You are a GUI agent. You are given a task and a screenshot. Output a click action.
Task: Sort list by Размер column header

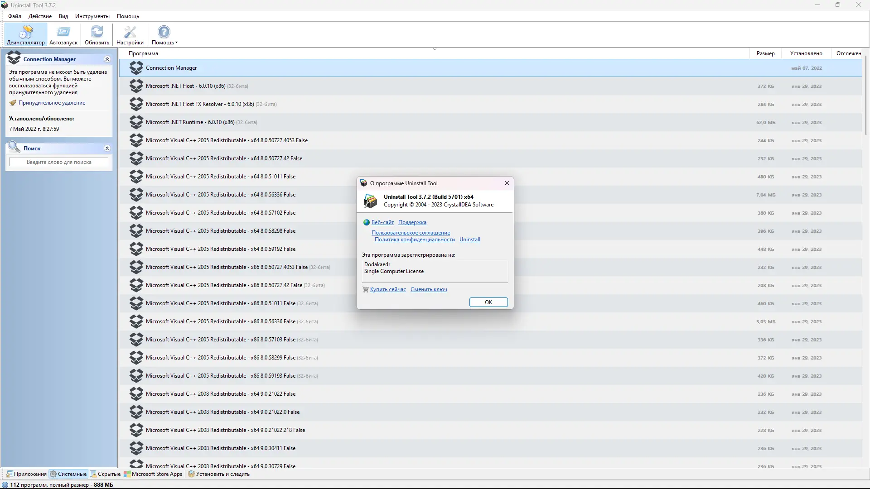[765, 53]
